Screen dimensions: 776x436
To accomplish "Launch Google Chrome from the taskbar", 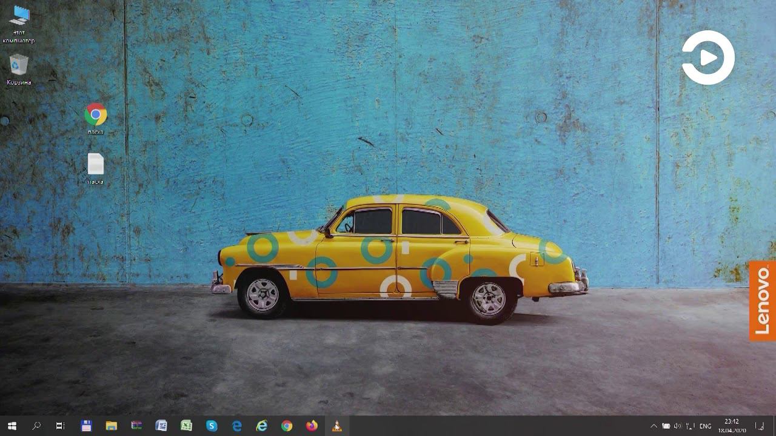I will click(287, 426).
